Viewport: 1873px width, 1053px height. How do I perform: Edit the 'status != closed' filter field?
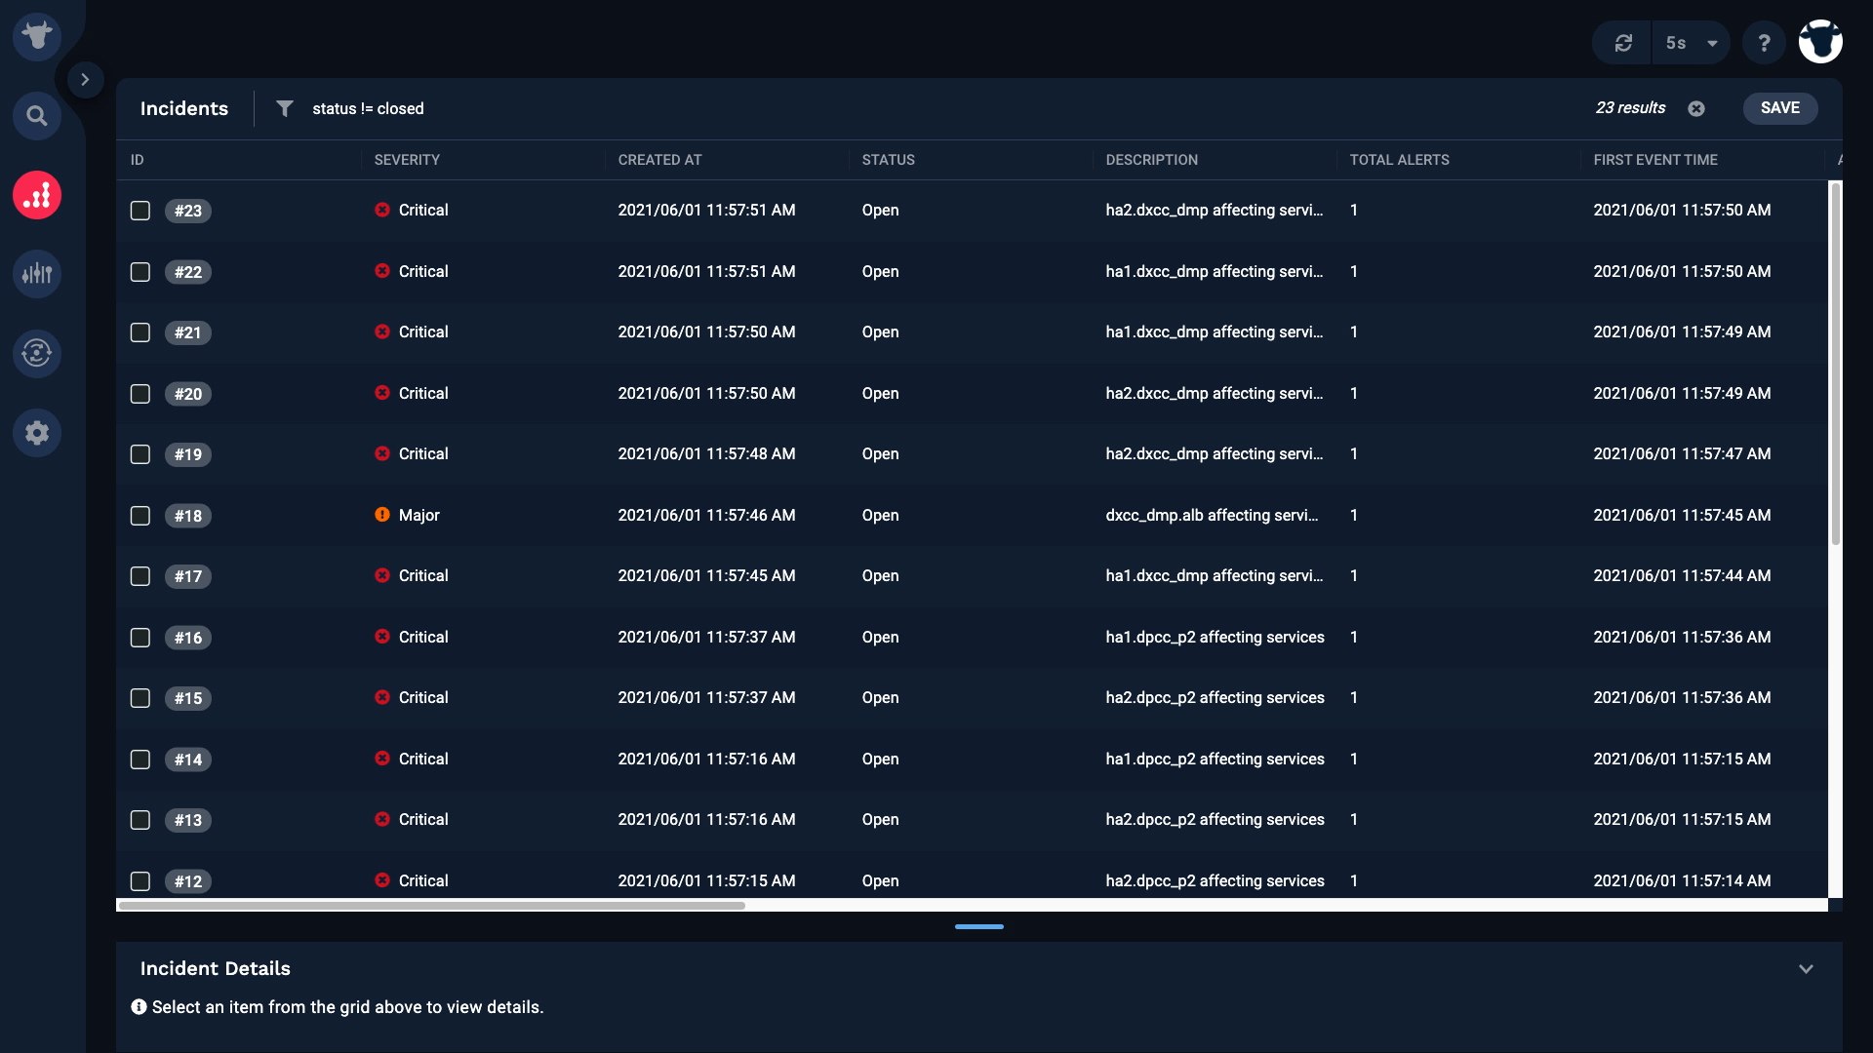click(x=368, y=108)
